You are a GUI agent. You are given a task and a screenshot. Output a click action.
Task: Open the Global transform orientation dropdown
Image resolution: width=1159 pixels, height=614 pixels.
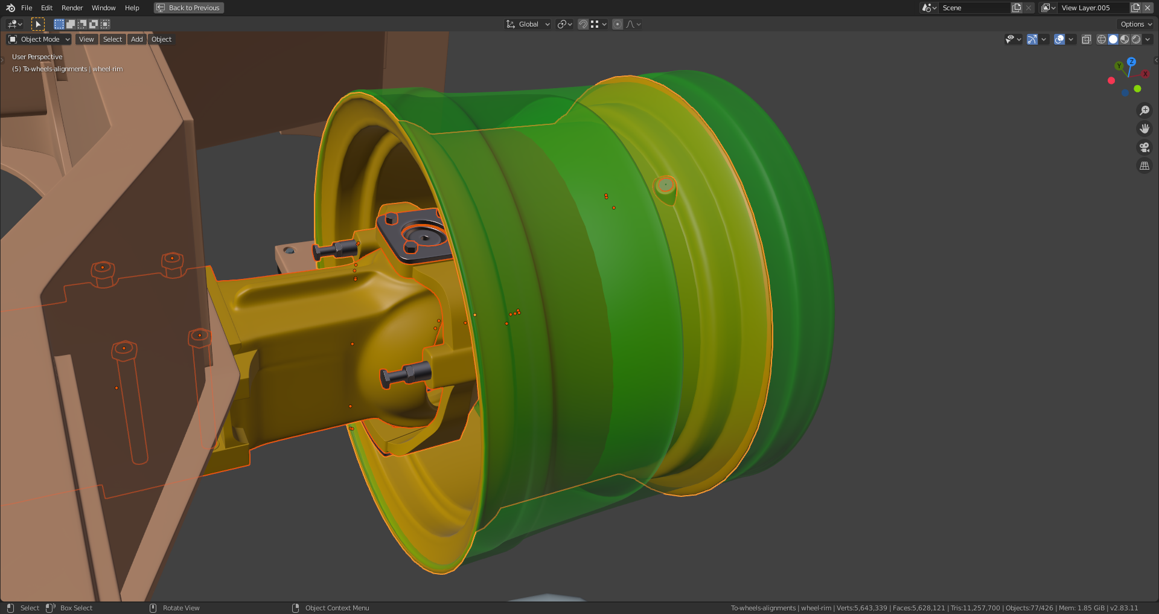(528, 24)
